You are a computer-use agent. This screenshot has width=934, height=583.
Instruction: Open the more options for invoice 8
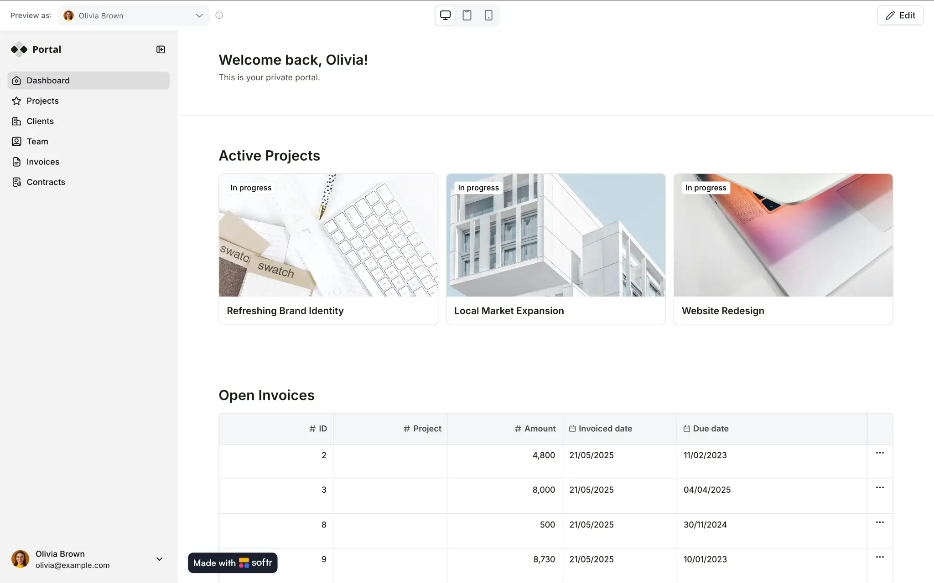[880, 522]
